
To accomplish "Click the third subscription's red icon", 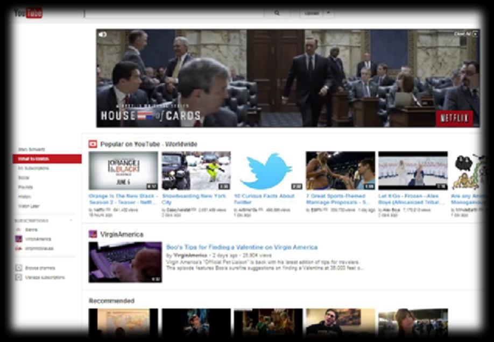I will [19, 249].
